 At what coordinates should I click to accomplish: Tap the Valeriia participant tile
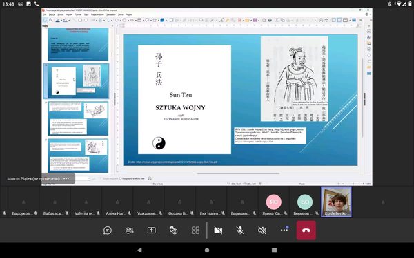click(x=86, y=202)
